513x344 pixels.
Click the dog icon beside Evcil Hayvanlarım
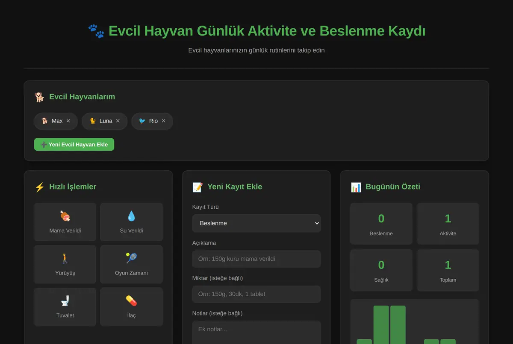coord(39,97)
